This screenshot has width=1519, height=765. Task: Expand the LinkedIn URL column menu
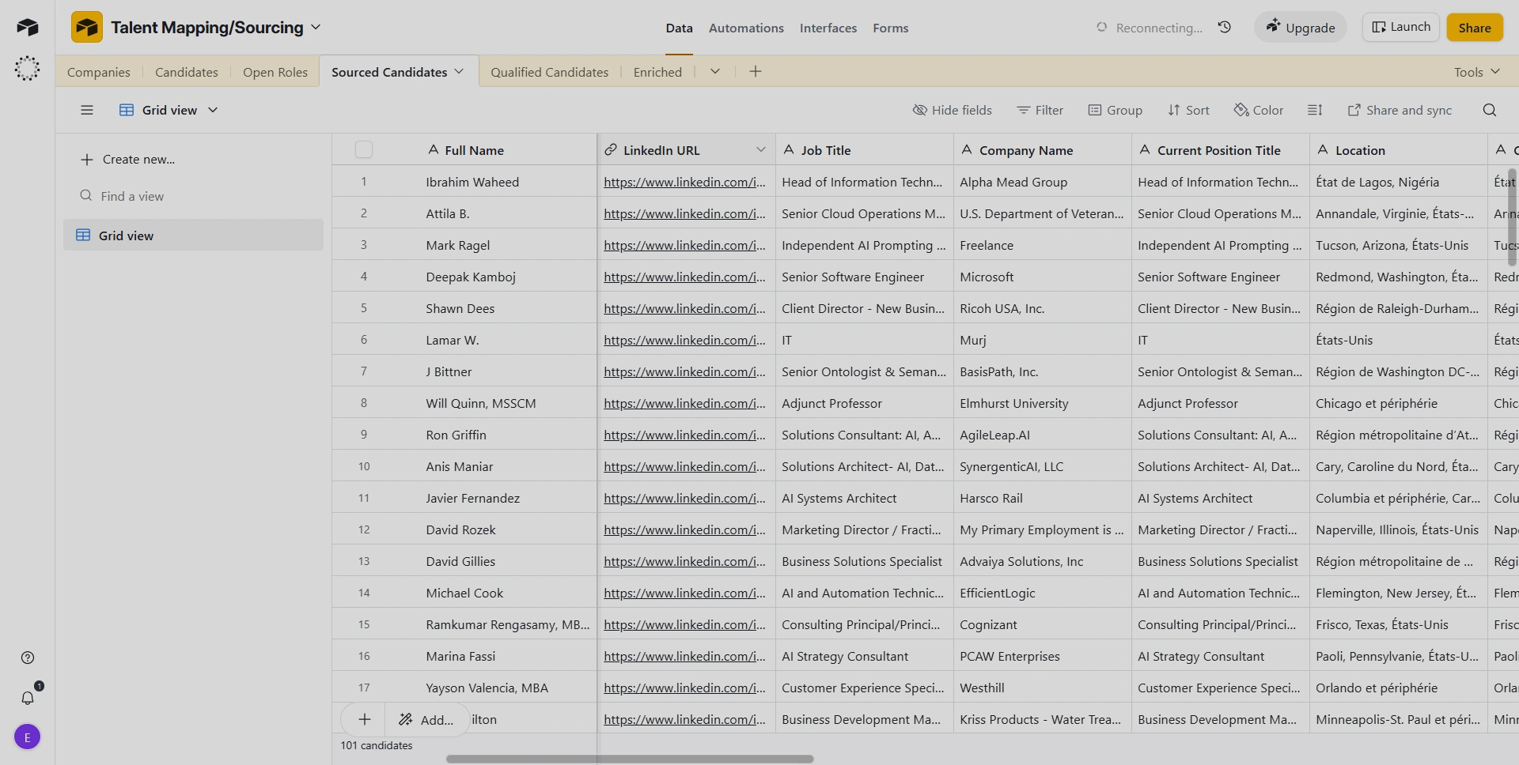click(x=760, y=149)
